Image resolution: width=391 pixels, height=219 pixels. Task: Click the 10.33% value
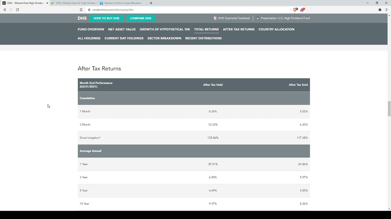point(213,125)
